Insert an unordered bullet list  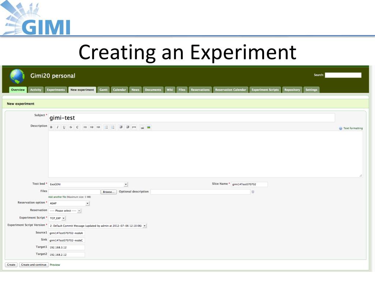[x=107, y=127]
